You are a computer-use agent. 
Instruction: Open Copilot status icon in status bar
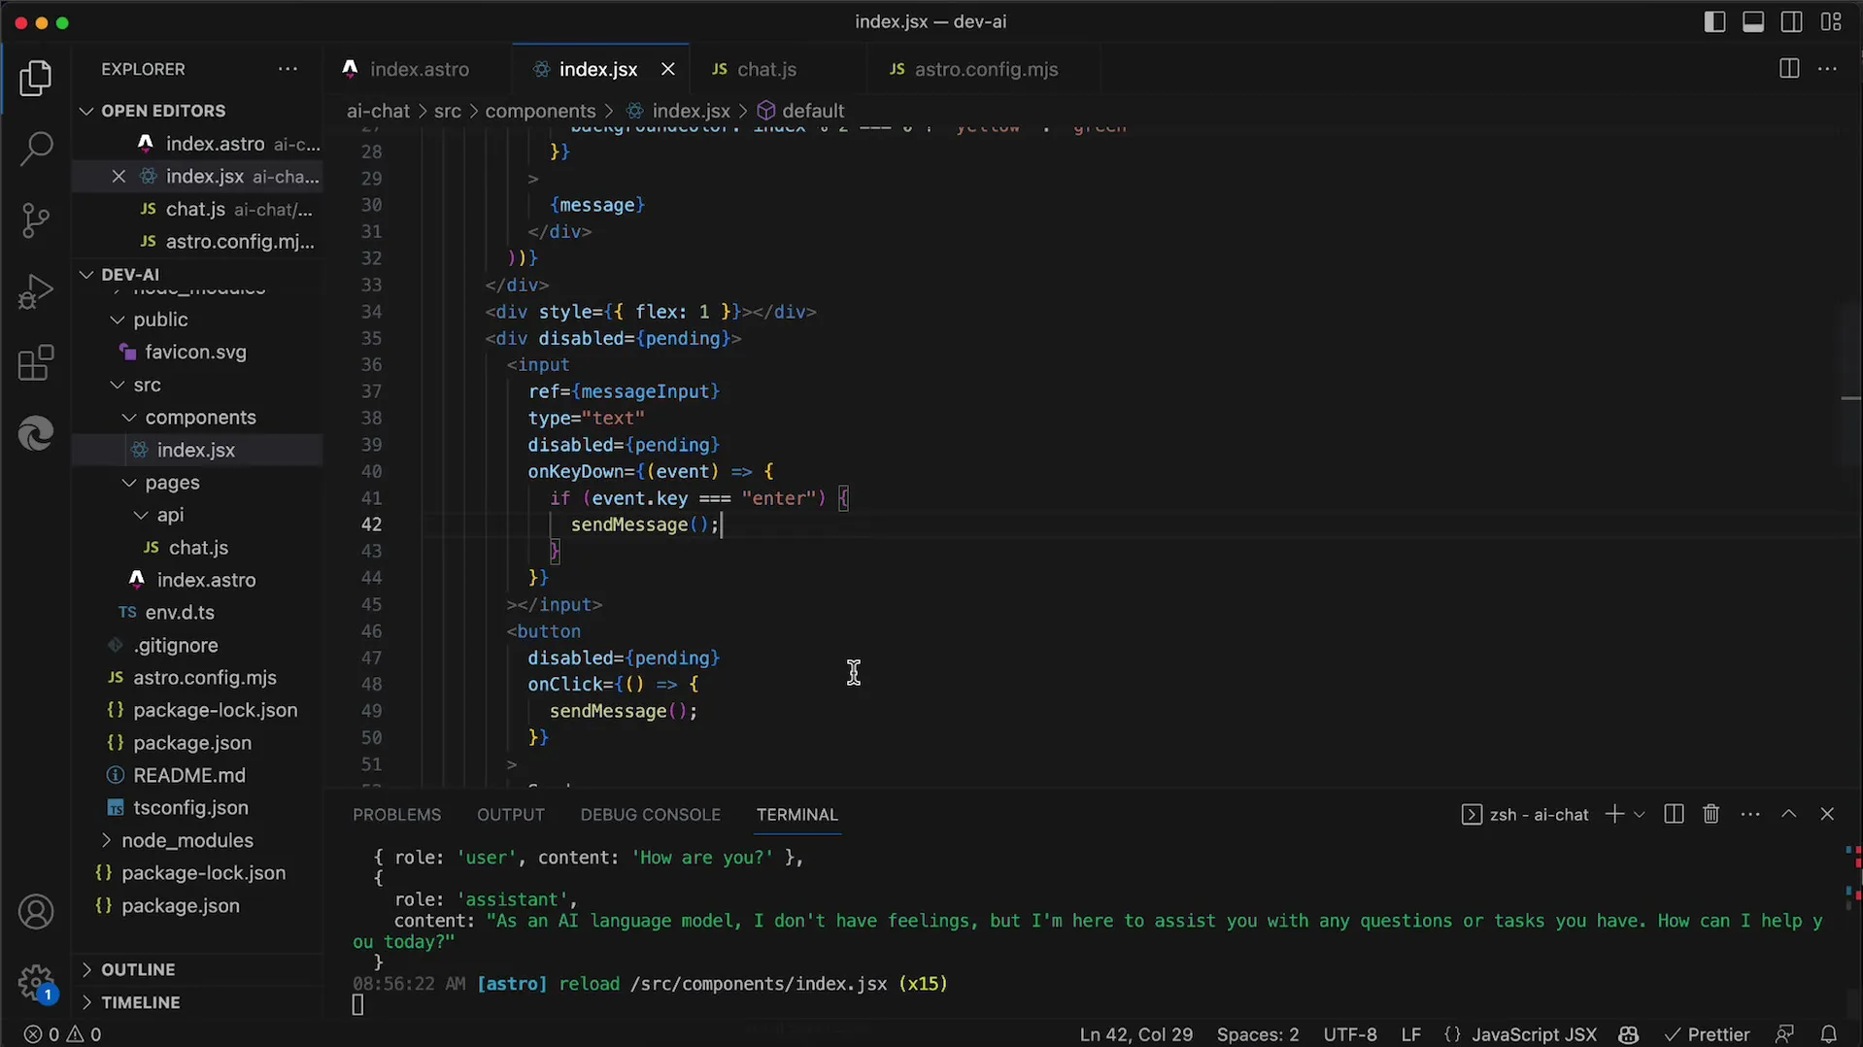[x=1629, y=1034]
